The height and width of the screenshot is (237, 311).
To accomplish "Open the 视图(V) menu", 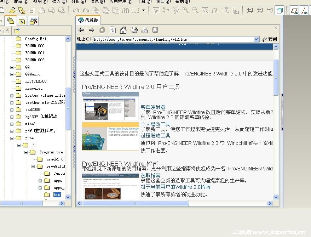I will pos(40,1).
